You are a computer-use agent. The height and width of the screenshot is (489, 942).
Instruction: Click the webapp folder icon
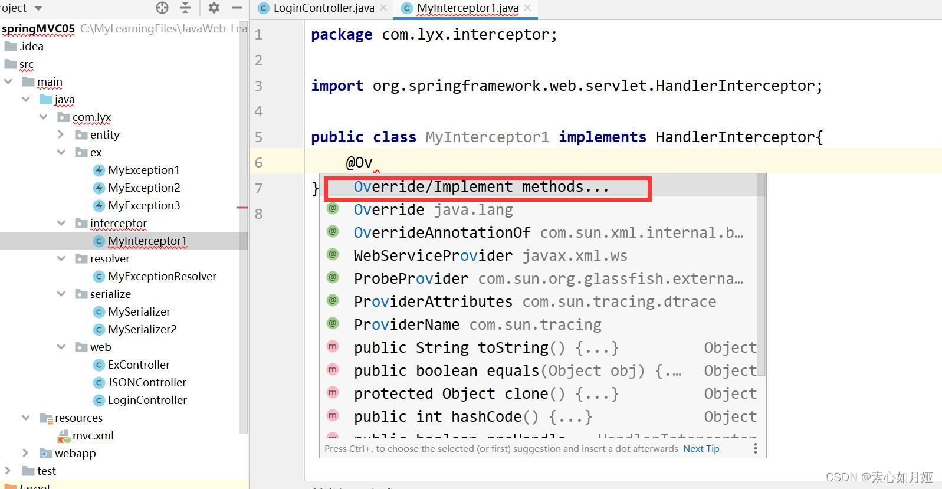(x=46, y=453)
